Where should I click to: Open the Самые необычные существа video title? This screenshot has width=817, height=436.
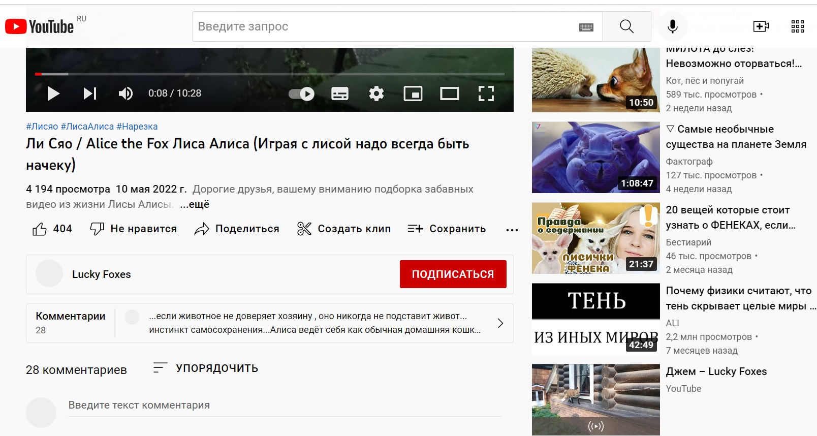[x=736, y=137]
